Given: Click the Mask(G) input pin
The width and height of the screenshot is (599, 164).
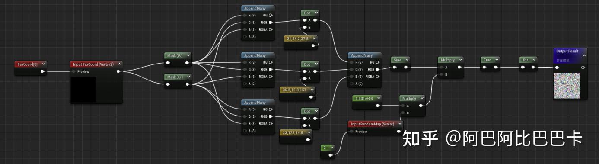Looking at the screenshot, I should [x=168, y=84].
